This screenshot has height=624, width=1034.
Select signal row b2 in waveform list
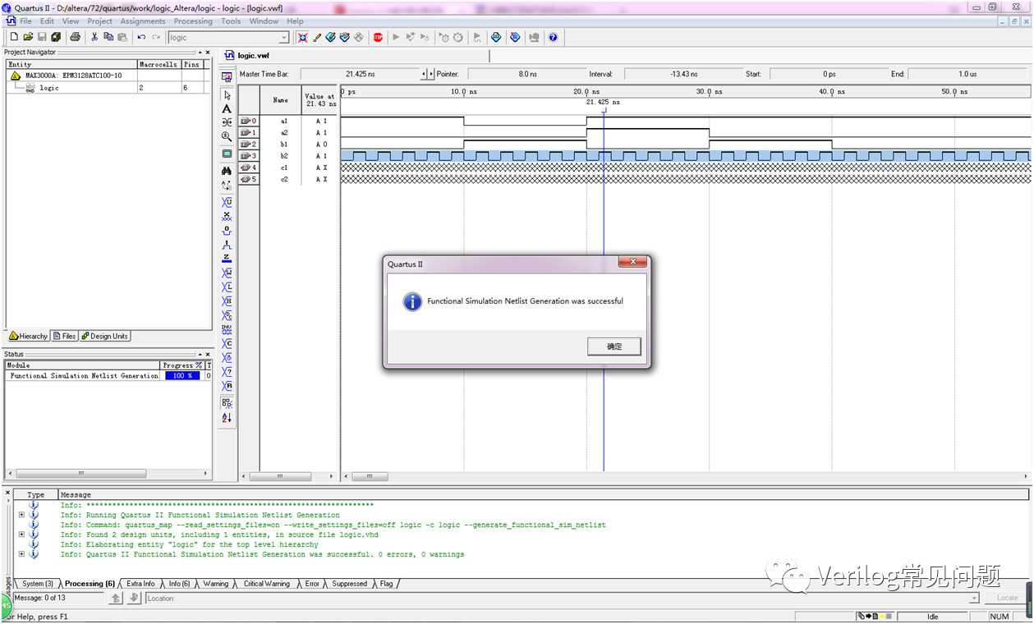coord(287,156)
